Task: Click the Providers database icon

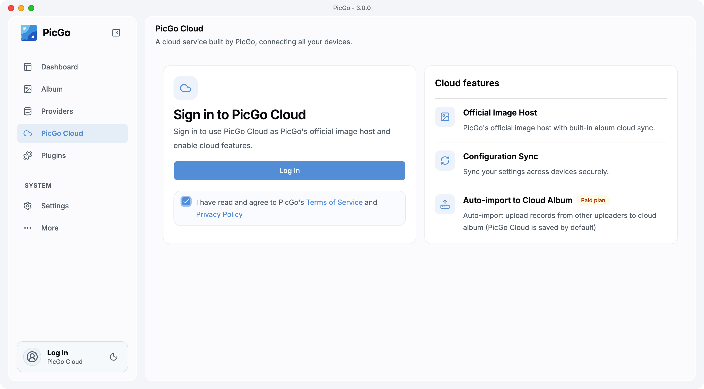Action: point(28,111)
